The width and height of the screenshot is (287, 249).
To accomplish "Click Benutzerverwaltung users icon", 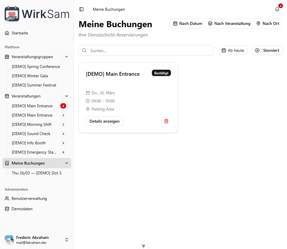I will [x=7, y=198].
